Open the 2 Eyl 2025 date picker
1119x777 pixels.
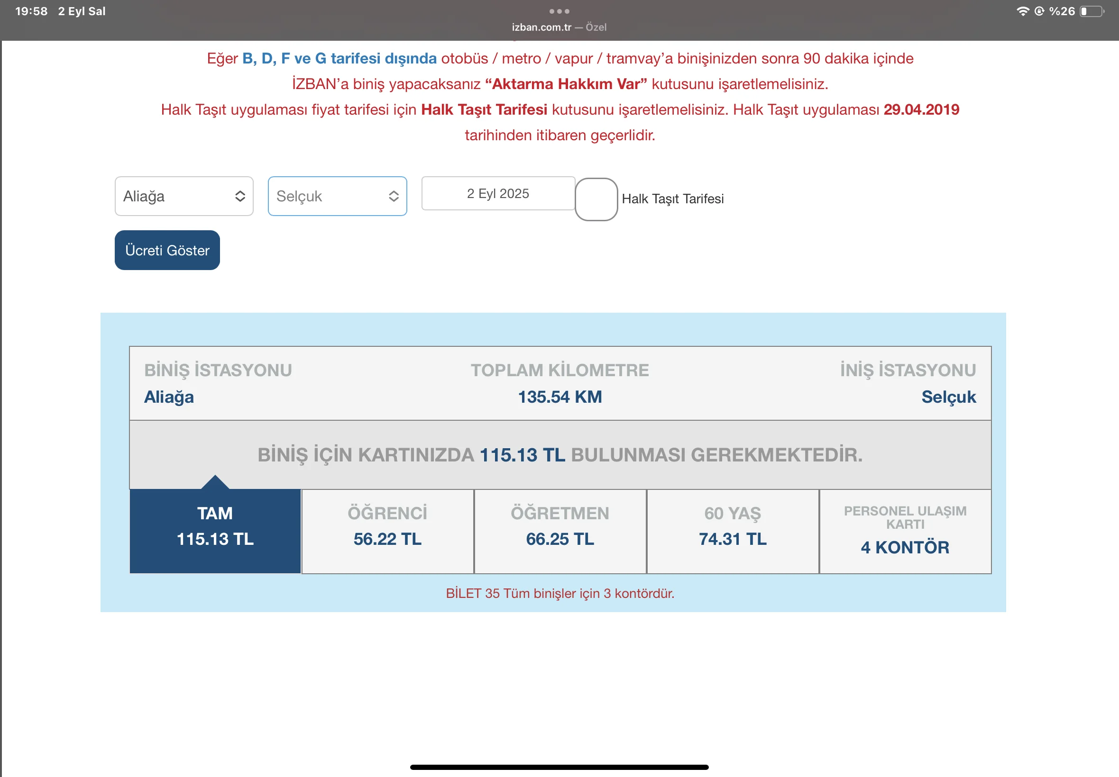(x=497, y=194)
